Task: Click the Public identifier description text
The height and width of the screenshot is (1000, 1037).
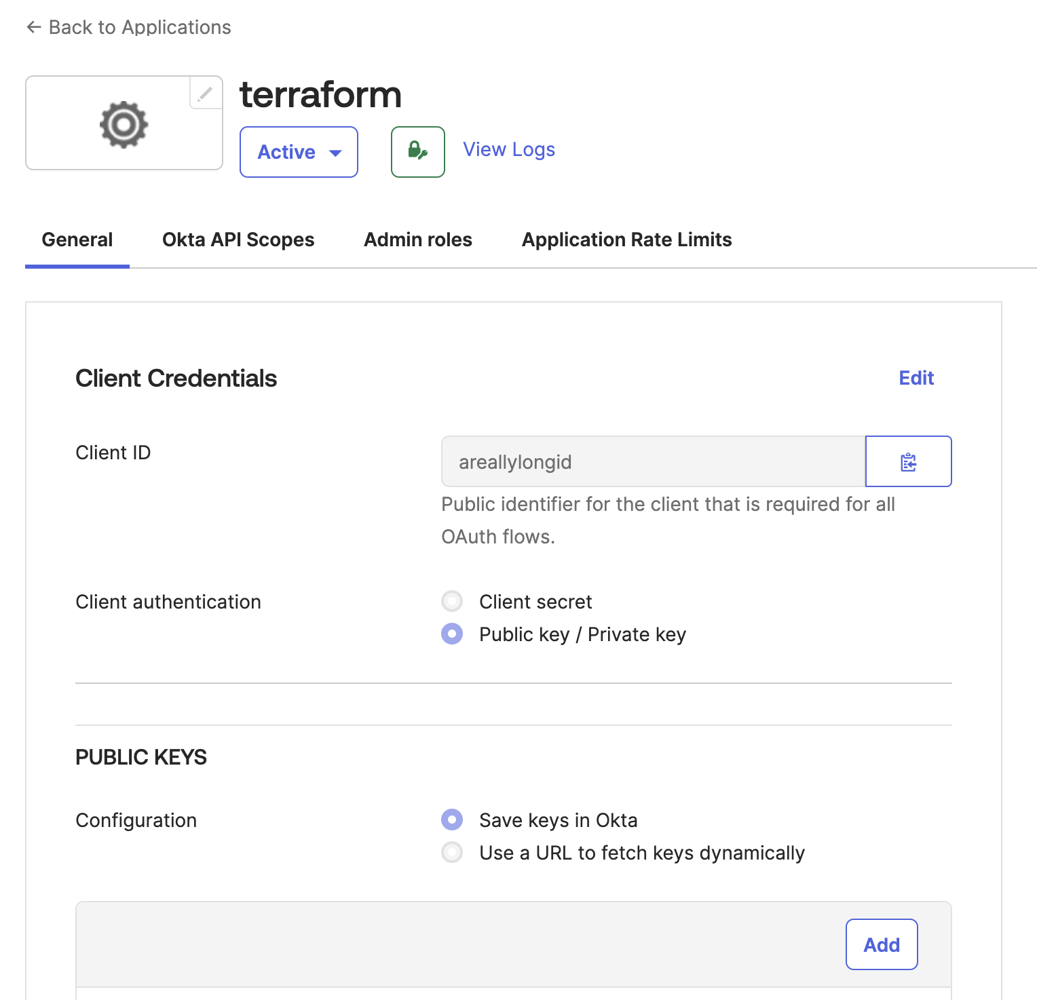Action: [668, 520]
